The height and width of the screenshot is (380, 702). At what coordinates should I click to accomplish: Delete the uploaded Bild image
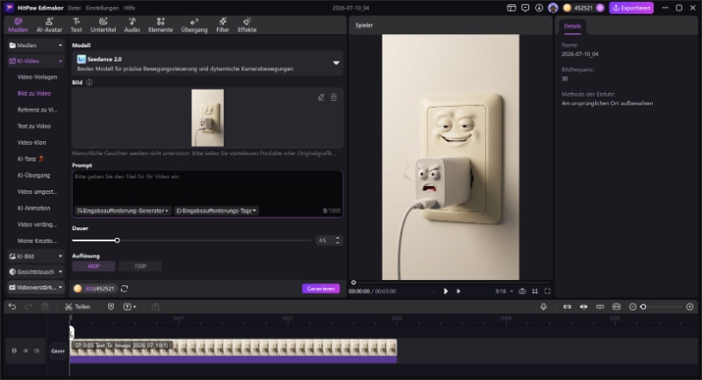tap(333, 97)
